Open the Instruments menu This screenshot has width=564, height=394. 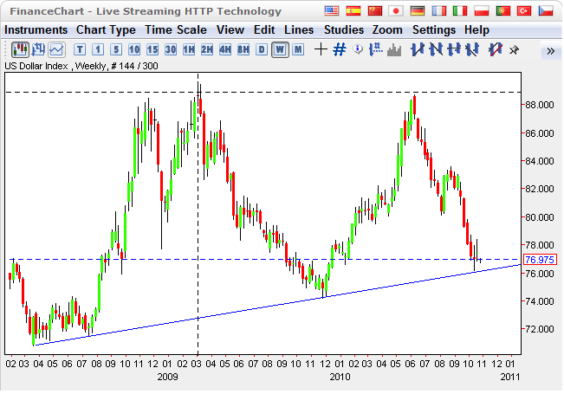(36, 29)
